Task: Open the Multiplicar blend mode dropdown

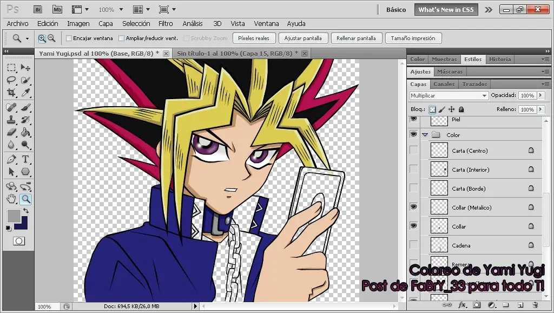Action: pos(449,95)
